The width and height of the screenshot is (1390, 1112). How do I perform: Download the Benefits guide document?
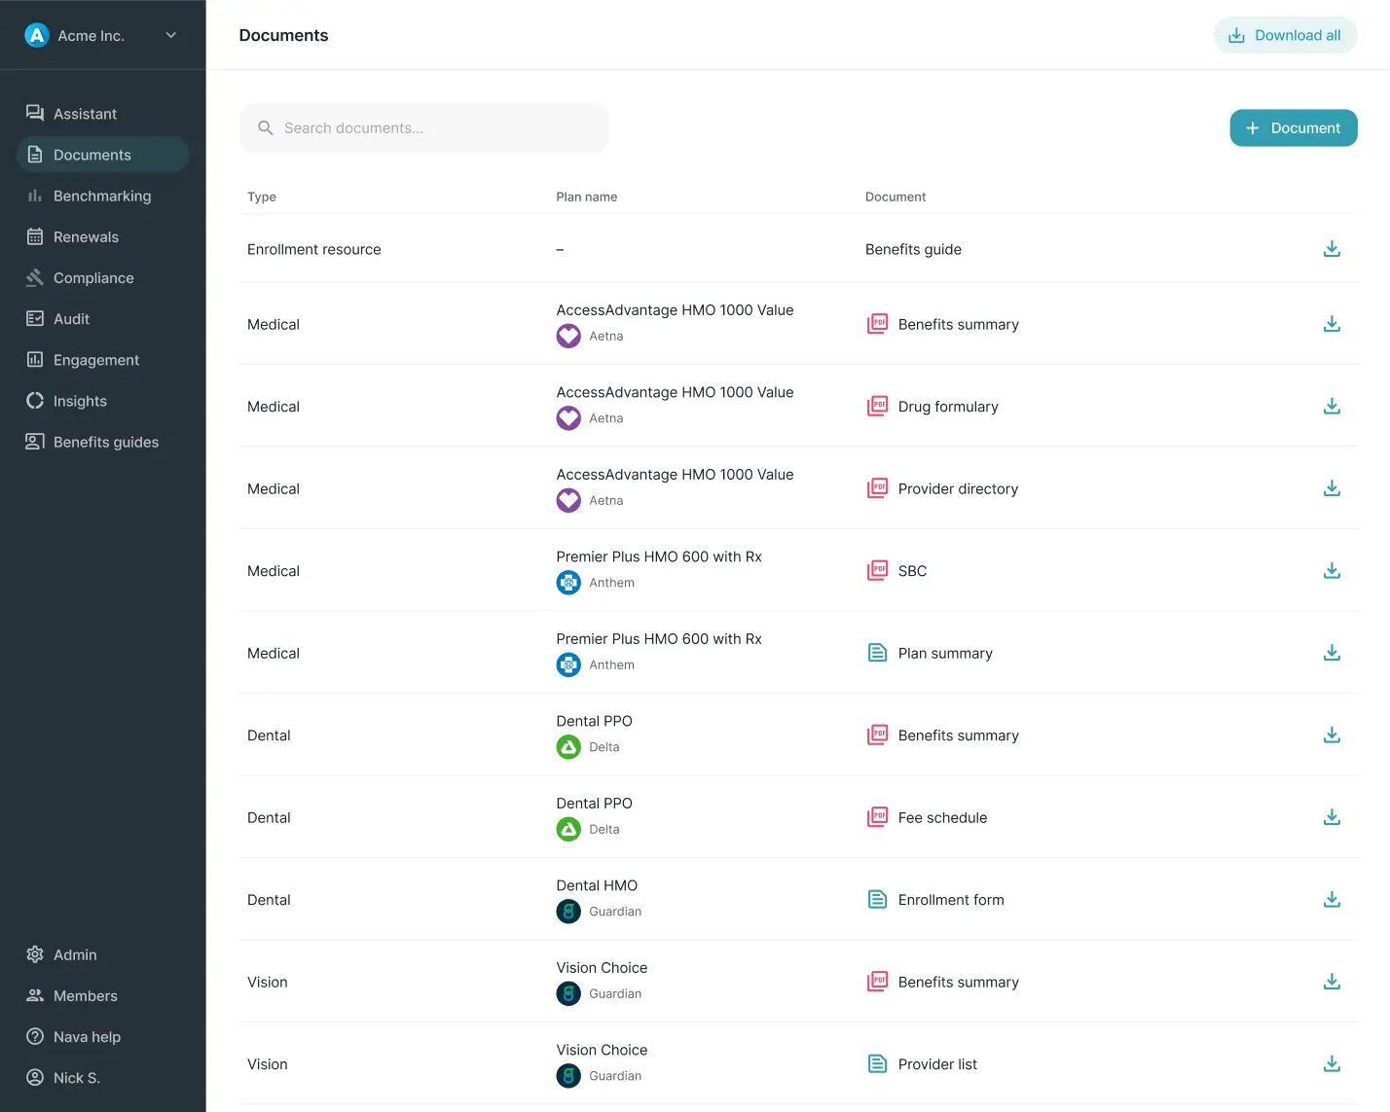point(1332,248)
